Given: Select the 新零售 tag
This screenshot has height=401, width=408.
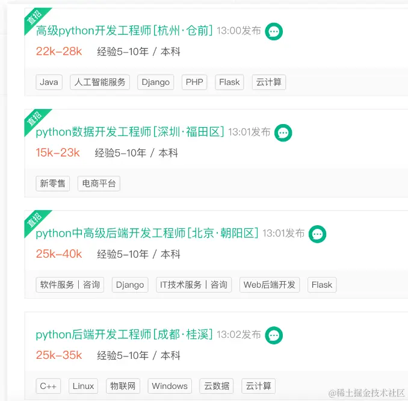Looking at the screenshot, I should (x=53, y=183).
